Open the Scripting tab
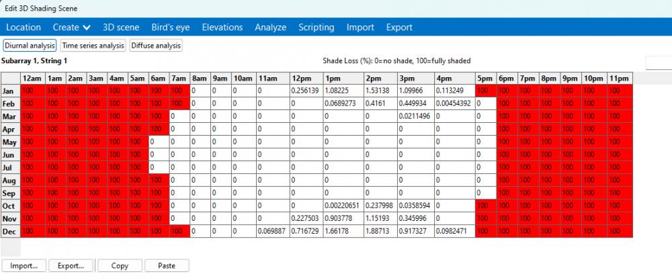The image size is (672, 278). 317,28
